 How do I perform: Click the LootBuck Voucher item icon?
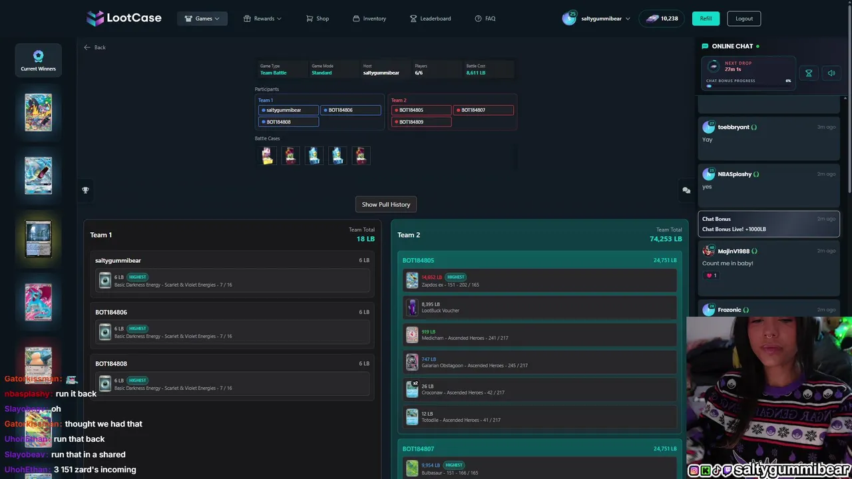(x=412, y=307)
